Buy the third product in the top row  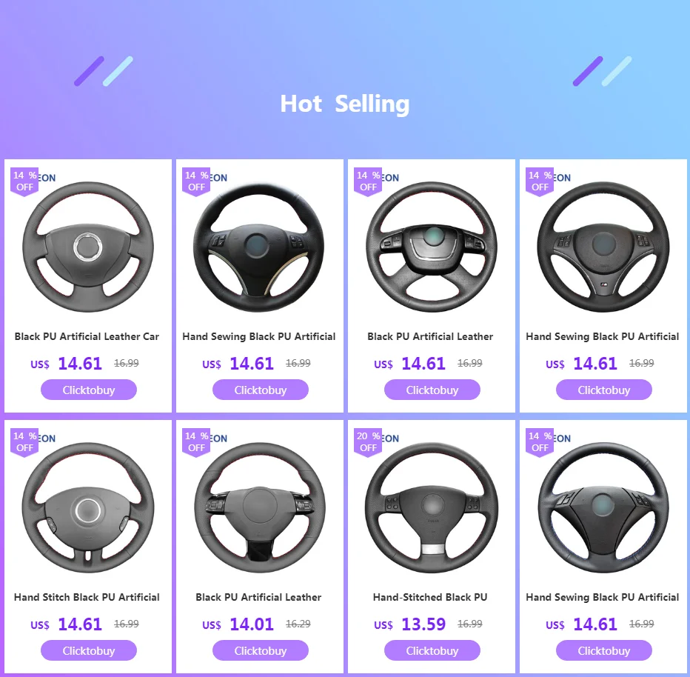(x=432, y=390)
